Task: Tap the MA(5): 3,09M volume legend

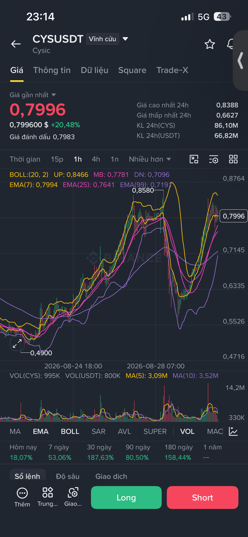Action: [x=146, y=376]
